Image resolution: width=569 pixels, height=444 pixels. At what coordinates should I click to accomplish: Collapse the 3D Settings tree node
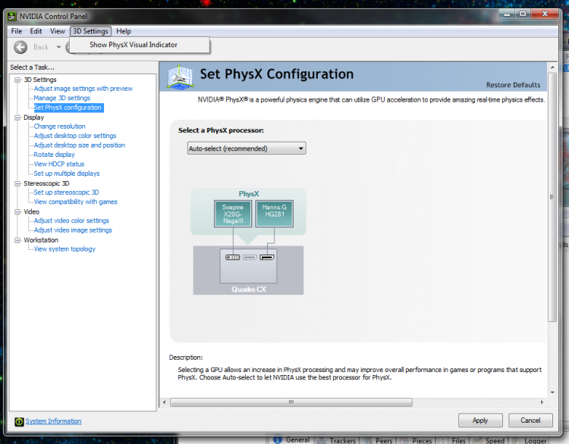17,80
